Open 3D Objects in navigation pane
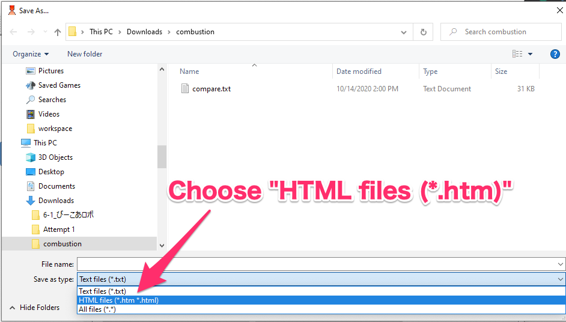 click(x=55, y=157)
